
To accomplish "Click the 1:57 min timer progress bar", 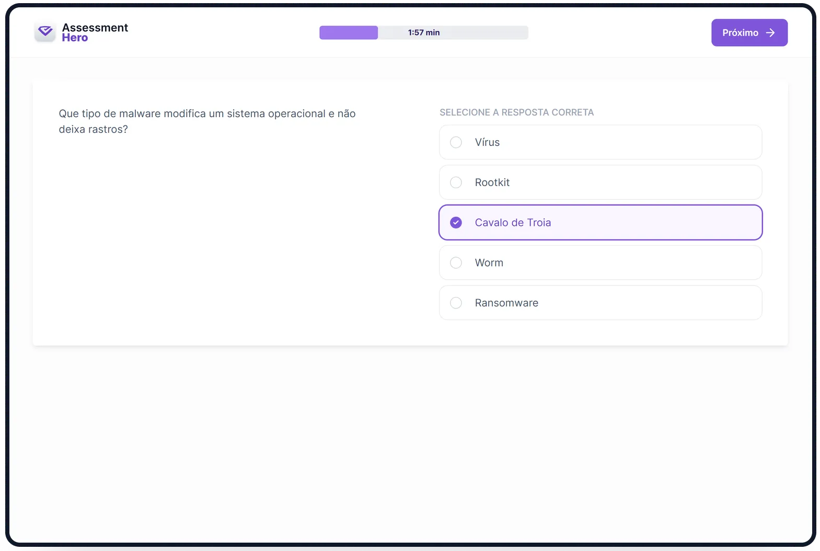I will point(424,32).
